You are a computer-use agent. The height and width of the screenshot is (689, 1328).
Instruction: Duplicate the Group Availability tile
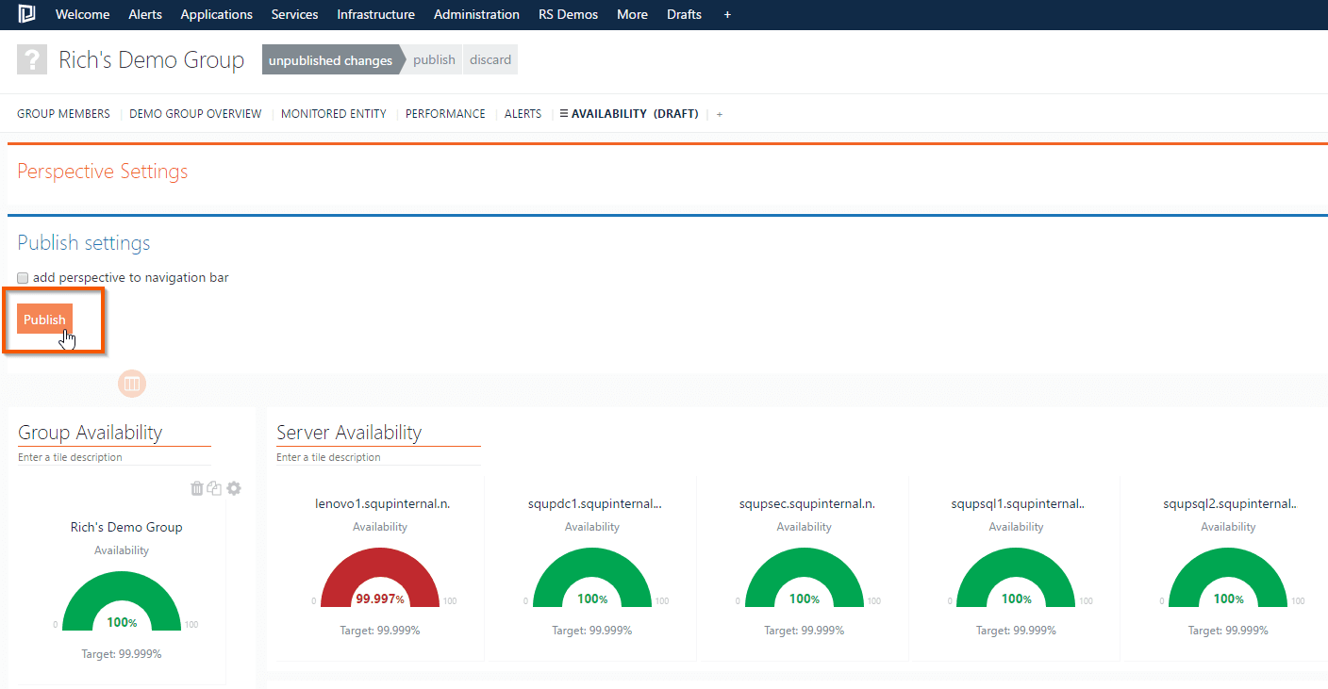tap(215, 488)
